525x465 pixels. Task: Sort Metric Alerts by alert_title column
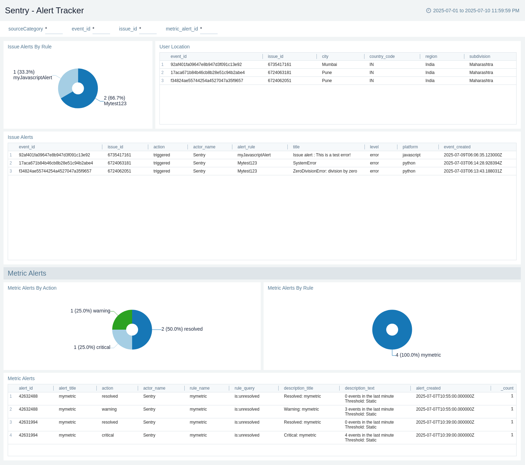click(67, 388)
